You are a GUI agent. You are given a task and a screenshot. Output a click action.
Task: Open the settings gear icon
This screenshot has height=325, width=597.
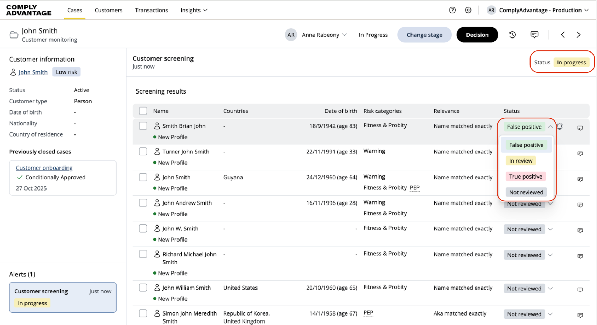tap(468, 10)
